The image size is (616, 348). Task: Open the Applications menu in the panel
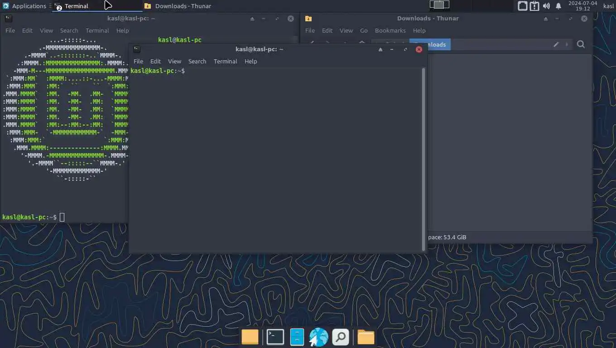tap(24, 6)
